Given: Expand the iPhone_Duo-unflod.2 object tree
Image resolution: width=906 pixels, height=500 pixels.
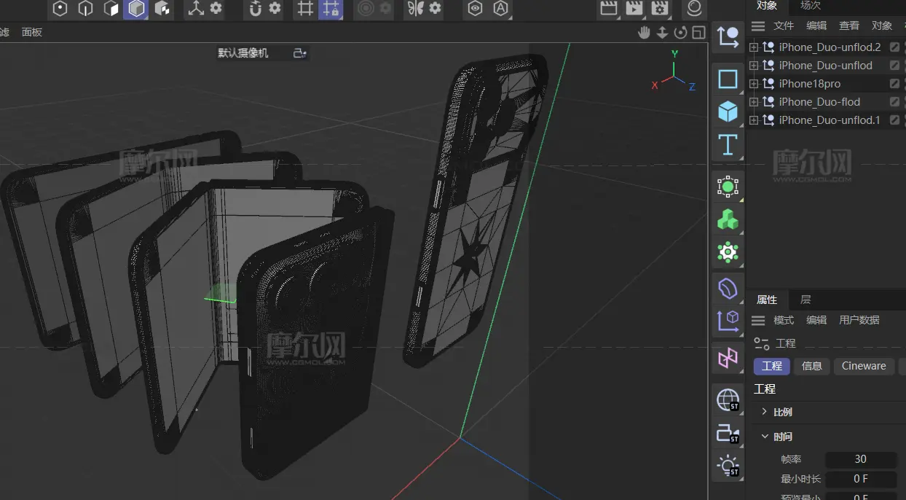Looking at the screenshot, I should tap(754, 47).
